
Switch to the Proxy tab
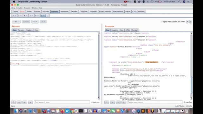pyautogui.click(x=22, y=11)
